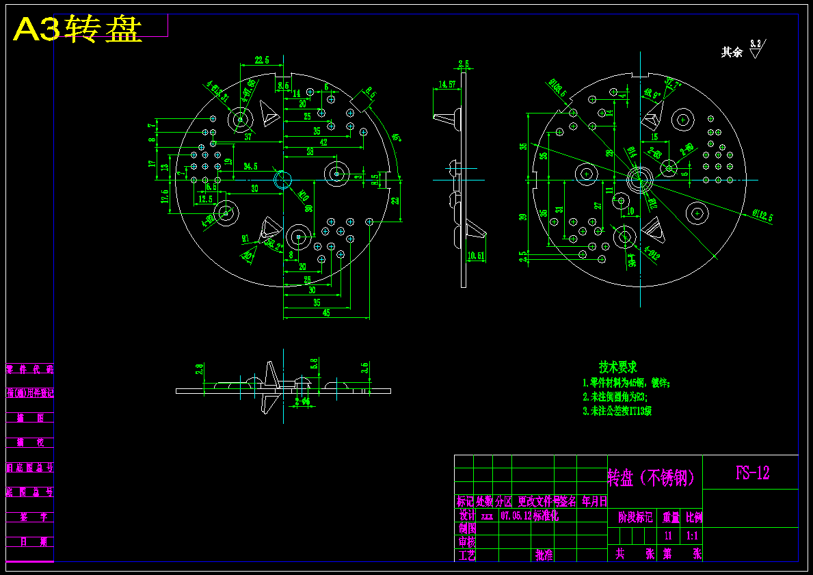This screenshot has width=813, height=575.
Task: Click the "重量" header
Action: tap(671, 518)
